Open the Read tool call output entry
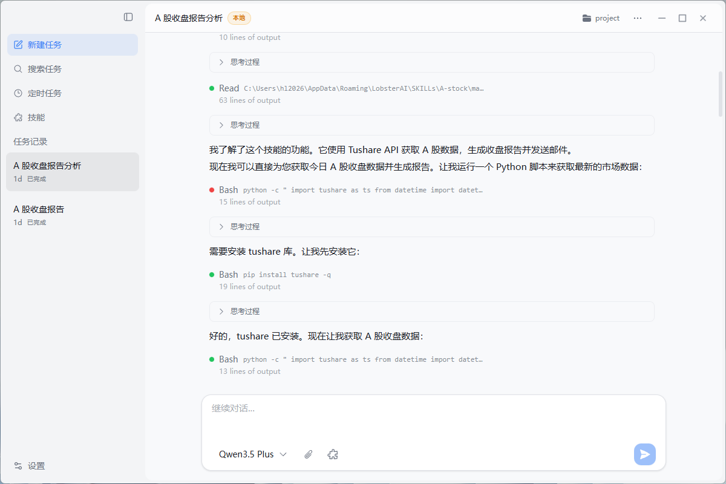The width and height of the screenshot is (726, 484). click(x=351, y=88)
